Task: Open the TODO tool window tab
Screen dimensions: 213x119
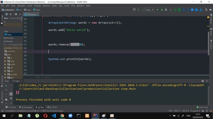Action: pyautogui.click(x=52, y=107)
